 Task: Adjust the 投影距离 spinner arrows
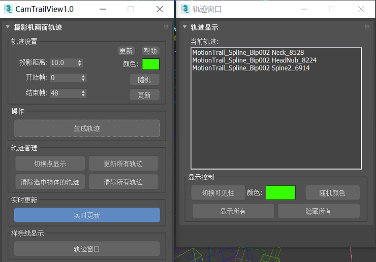tap(80, 63)
